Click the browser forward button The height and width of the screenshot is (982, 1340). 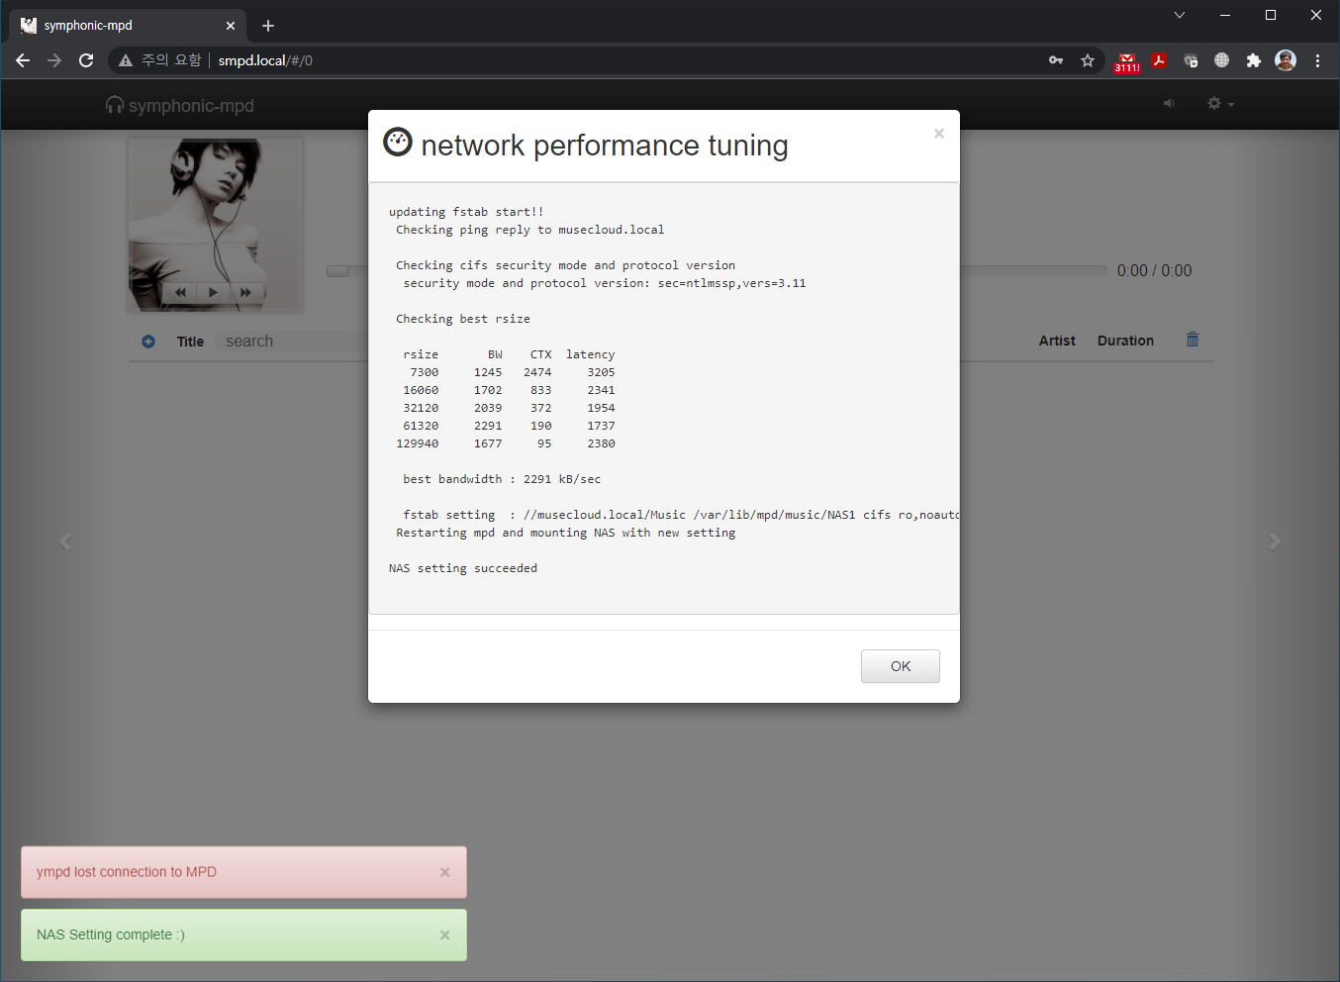point(54,60)
